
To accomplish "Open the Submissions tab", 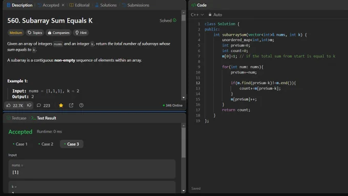I will 136,5.
